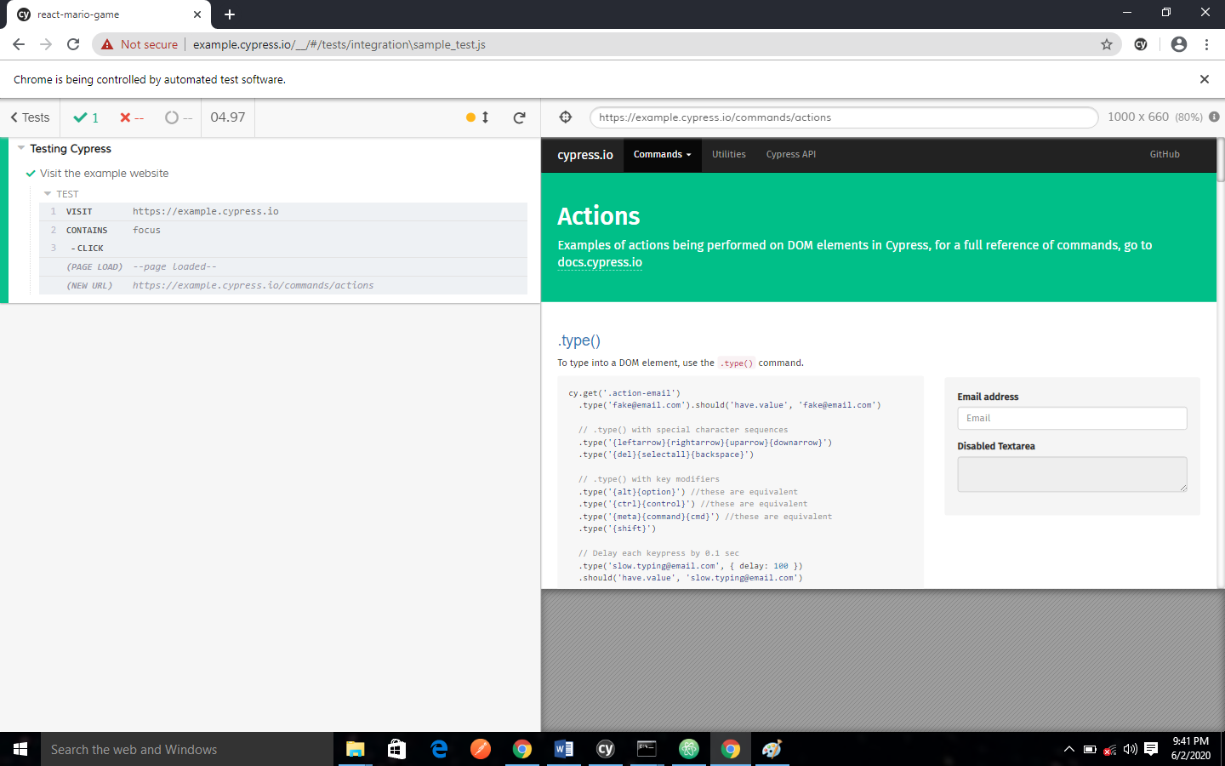Image resolution: width=1225 pixels, height=766 pixels.
Task: Click the failed tests X count
Action: 132,117
